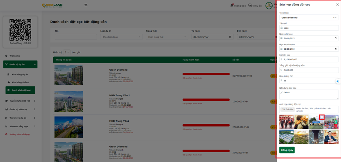Viewport: 341px width, 162px height.
Task: Open calendar picker for Ngày đặt cọc
Action: tap(335, 38)
